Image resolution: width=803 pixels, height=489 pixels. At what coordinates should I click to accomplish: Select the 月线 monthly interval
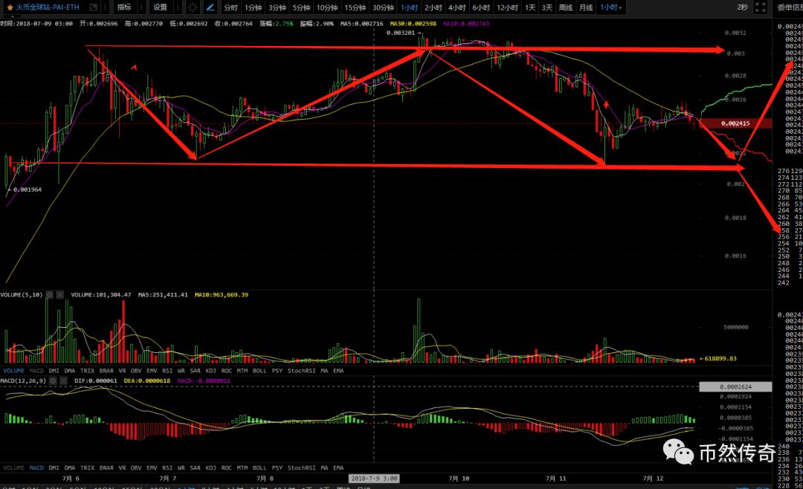point(586,7)
